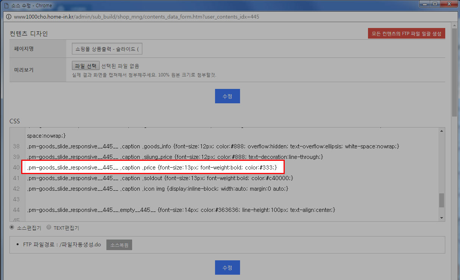
Task: Click the lower blue 수정 button
Action: [227, 268]
